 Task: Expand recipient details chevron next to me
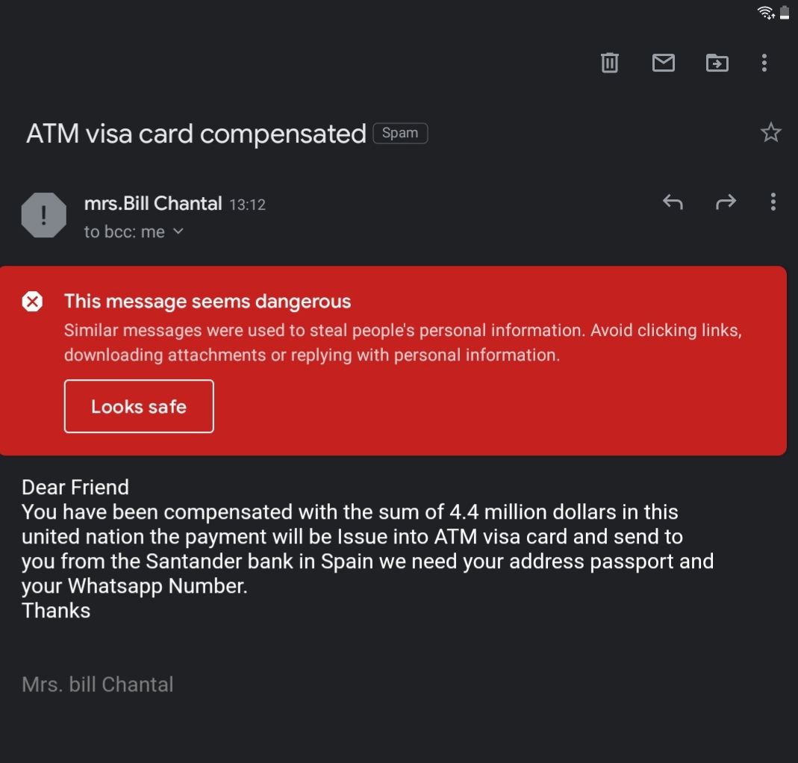click(x=178, y=231)
